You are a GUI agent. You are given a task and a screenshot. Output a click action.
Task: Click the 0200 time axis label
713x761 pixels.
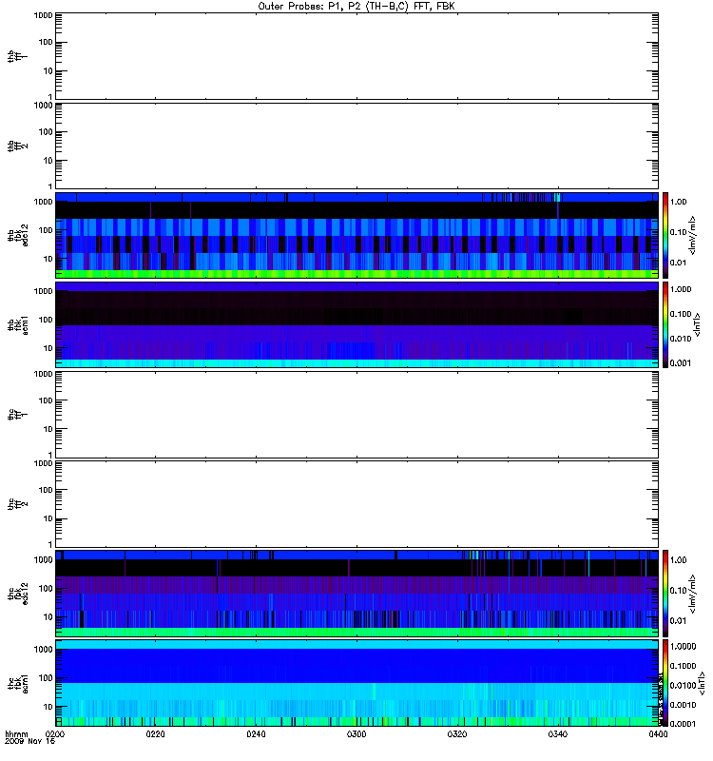(55, 734)
